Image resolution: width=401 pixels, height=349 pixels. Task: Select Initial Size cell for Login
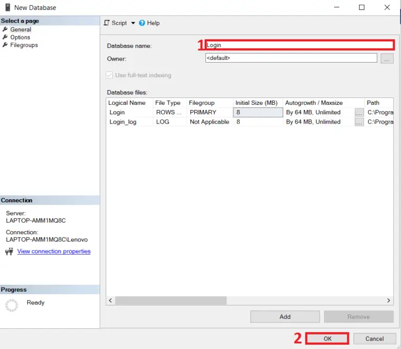(257, 112)
